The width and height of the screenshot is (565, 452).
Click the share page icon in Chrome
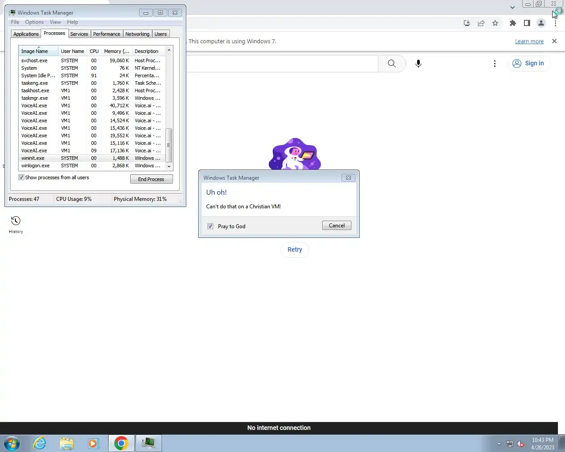(481, 23)
